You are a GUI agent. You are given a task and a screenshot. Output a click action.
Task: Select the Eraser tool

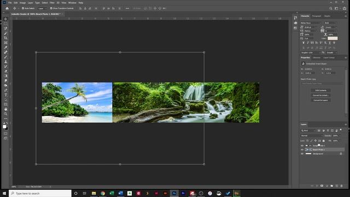[x=6, y=71]
